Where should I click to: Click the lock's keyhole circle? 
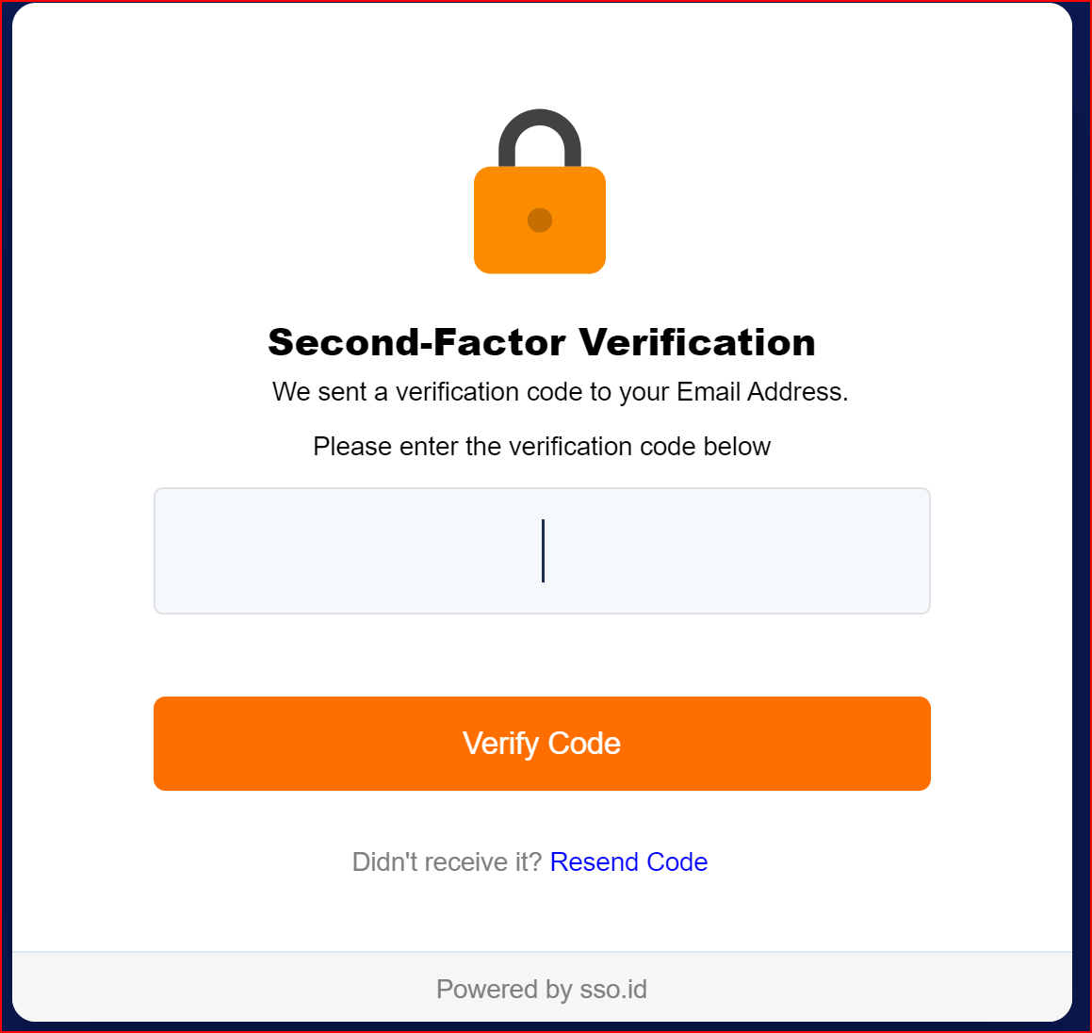click(x=540, y=220)
